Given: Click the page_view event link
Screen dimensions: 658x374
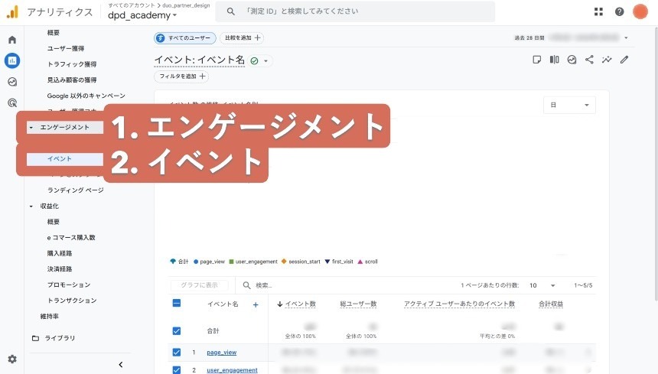Looking at the screenshot, I should pos(221,353).
